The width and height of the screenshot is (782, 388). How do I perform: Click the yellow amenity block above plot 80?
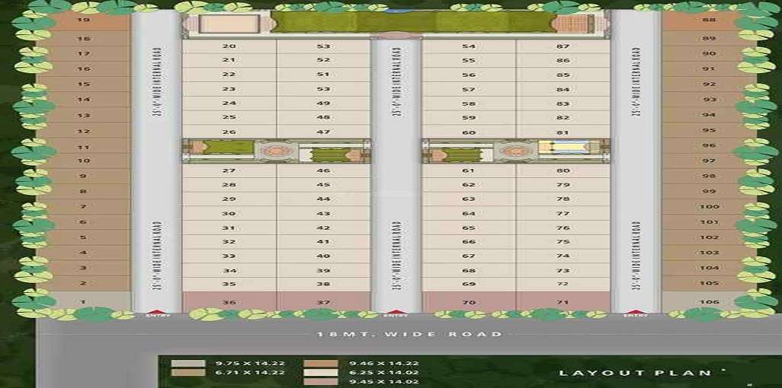pos(562,148)
